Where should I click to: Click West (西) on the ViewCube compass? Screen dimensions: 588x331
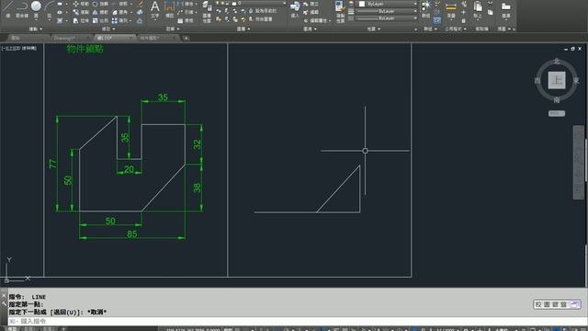(537, 80)
